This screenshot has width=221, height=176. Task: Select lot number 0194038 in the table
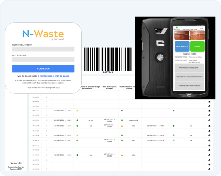point(36,140)
